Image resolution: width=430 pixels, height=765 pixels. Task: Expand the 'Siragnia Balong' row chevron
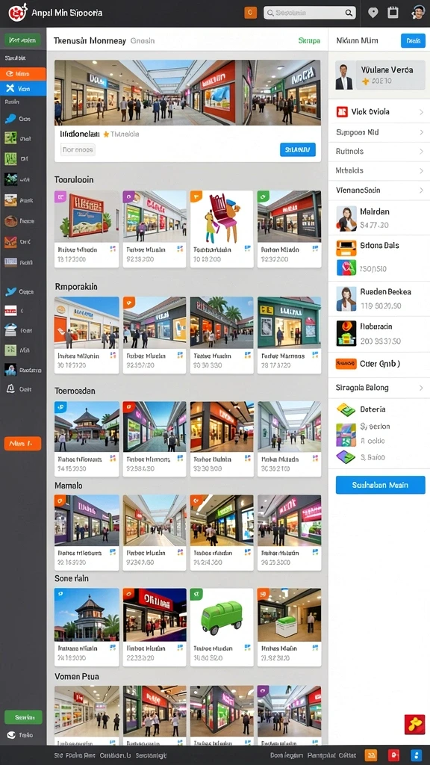(421, 388)
